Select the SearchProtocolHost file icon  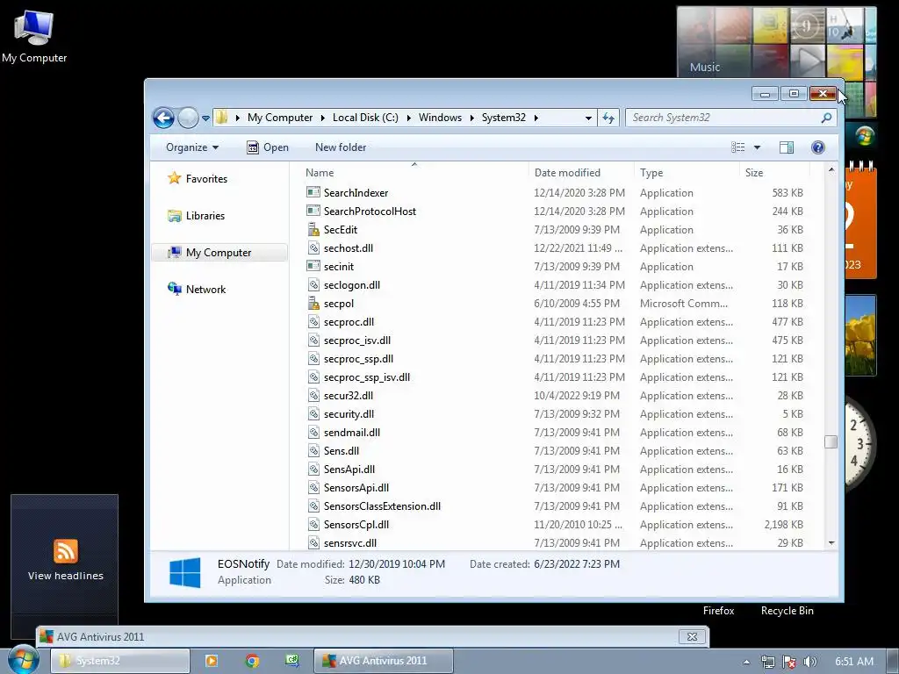tap(313, 211)
